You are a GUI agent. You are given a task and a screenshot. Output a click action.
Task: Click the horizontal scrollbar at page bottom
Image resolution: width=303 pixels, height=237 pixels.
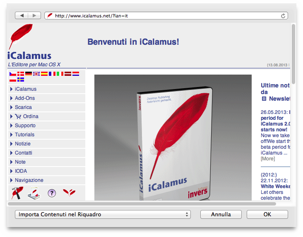coord(142,204)
